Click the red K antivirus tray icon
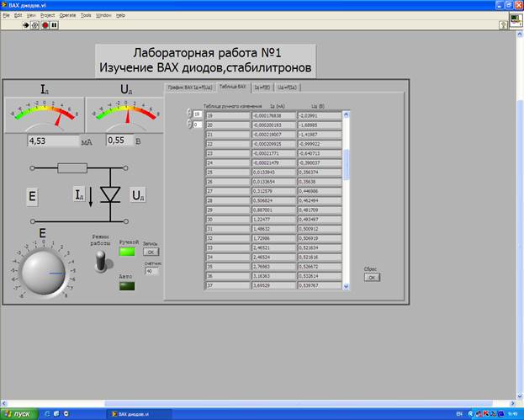 coord(485,414)
